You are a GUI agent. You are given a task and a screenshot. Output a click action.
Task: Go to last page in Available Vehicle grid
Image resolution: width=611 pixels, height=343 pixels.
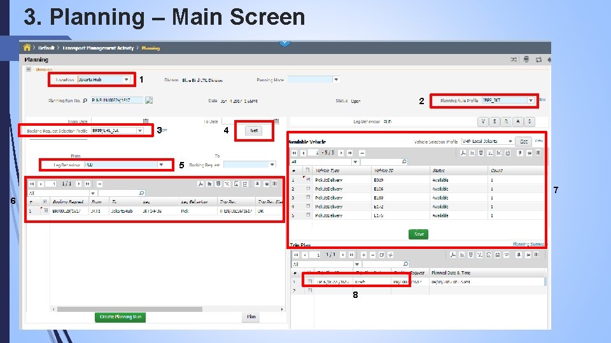(x=350, y=153)
